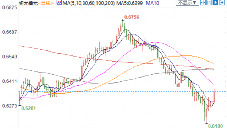The image size is (227, 128).
Task: Click the crosshair cursor icon
Action: click(x=203, y=2)
